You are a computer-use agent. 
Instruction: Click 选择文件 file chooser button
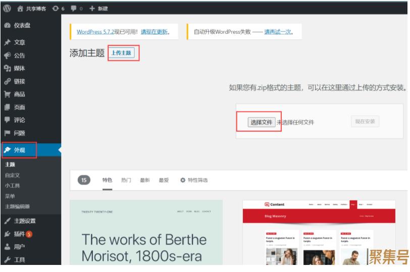coord(262,122)
